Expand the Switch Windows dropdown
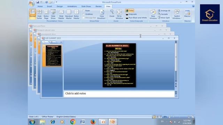Image resolution: width=223 pixels, height=125 pixels. [177, 14]
